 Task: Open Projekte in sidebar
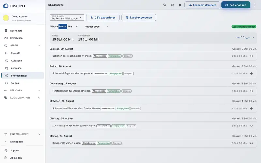coord(23,53)
